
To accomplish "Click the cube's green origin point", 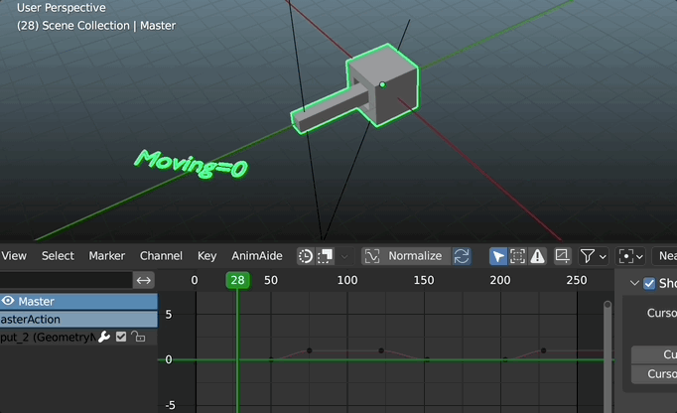I will coord(382,85).
